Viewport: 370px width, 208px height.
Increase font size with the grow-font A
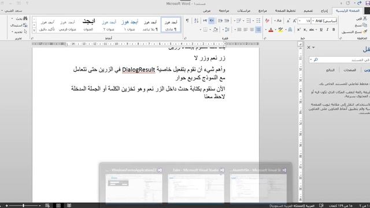click(x=295, y=21)
